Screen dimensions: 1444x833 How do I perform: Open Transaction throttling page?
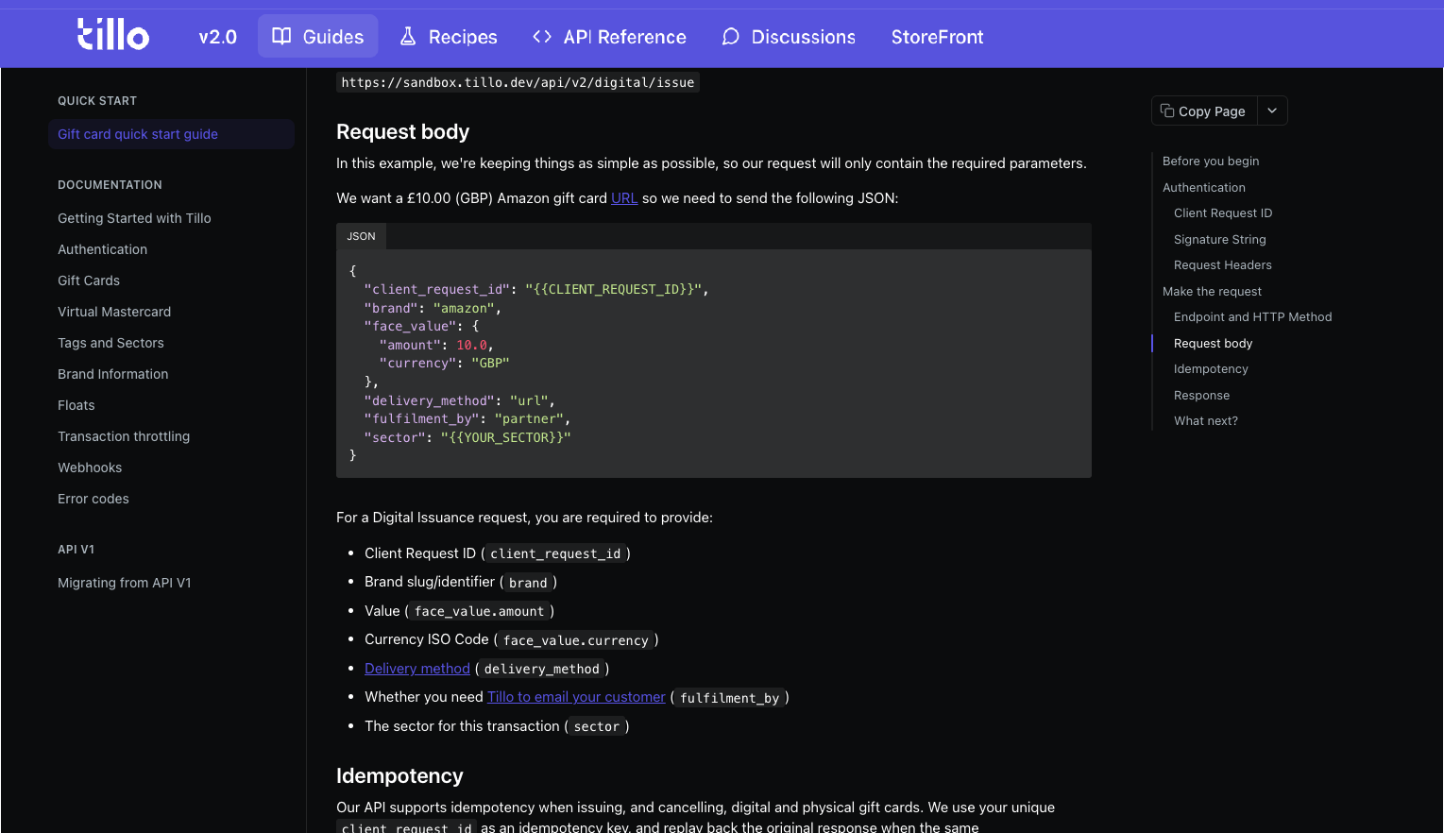click(124, 436)
